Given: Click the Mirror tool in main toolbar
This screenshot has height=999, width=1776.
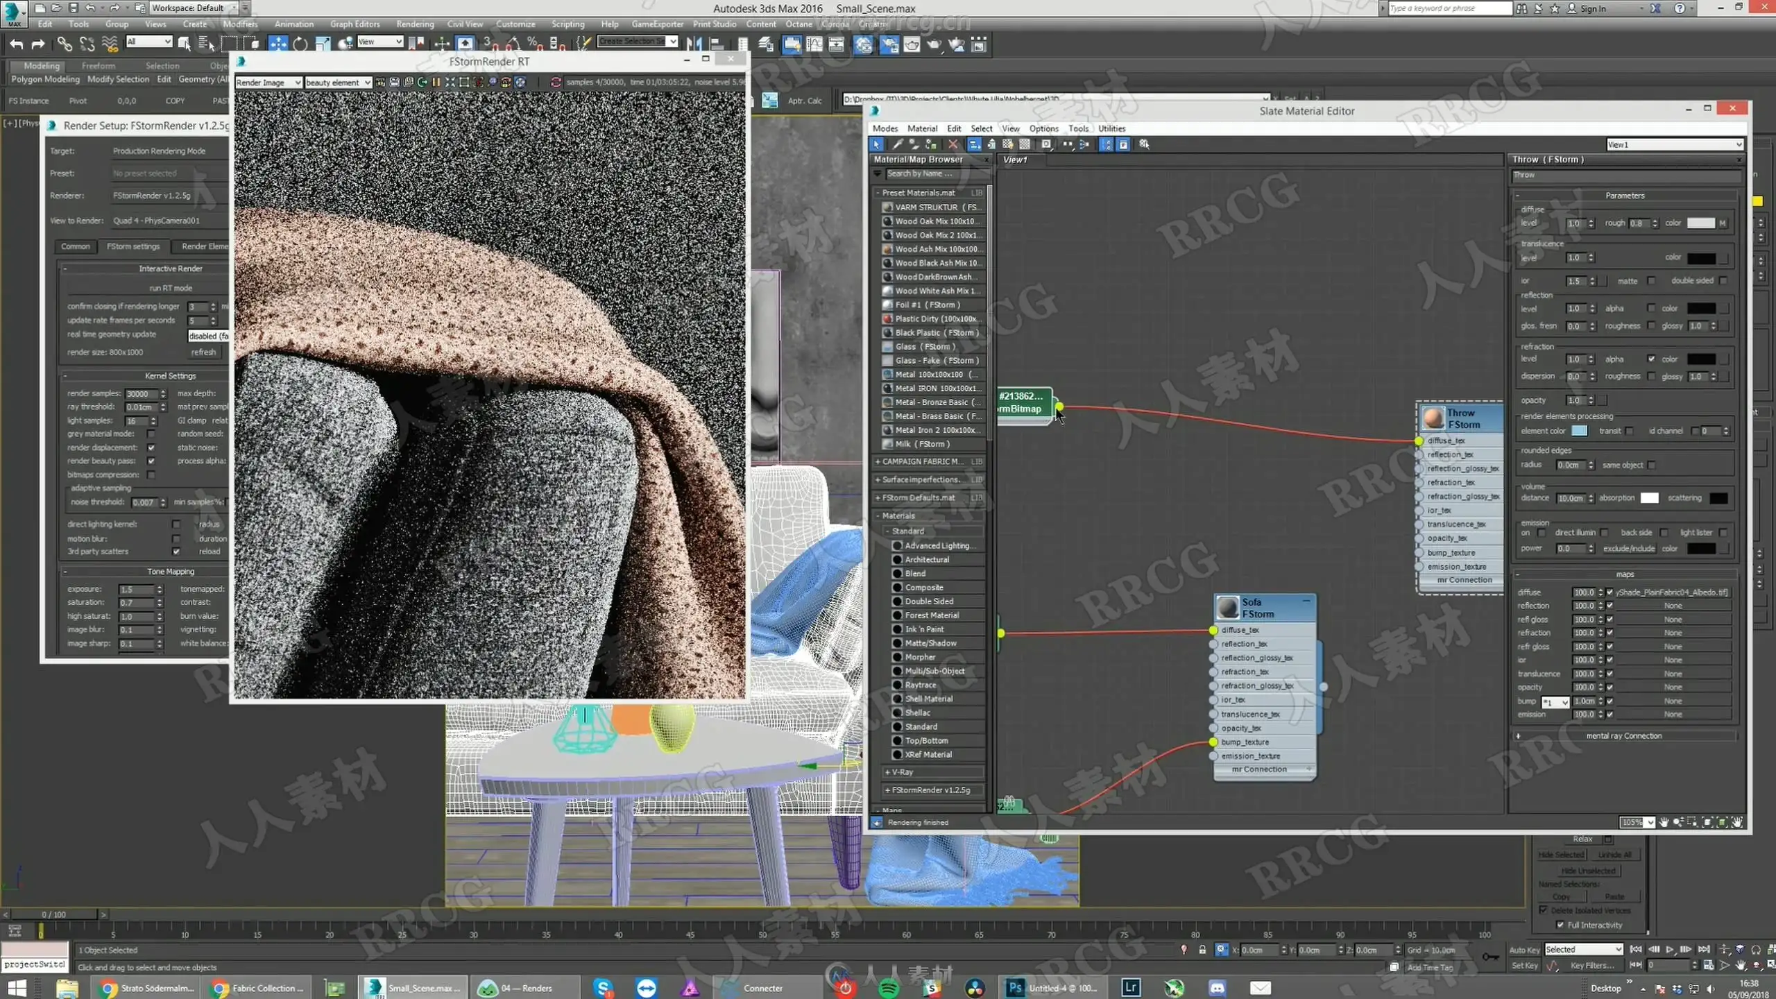Looking at the screenshot, I should coord(693,44).
